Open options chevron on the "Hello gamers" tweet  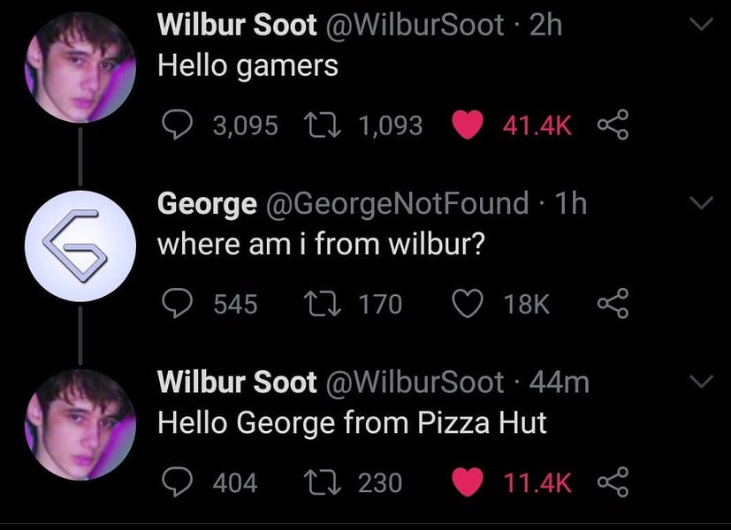click(x=700, y=27)
